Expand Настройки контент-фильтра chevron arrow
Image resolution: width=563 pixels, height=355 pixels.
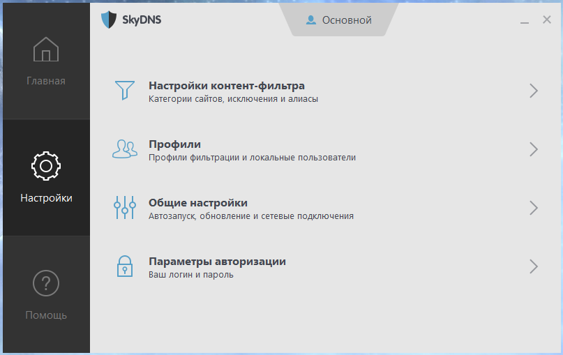(534, 91)
